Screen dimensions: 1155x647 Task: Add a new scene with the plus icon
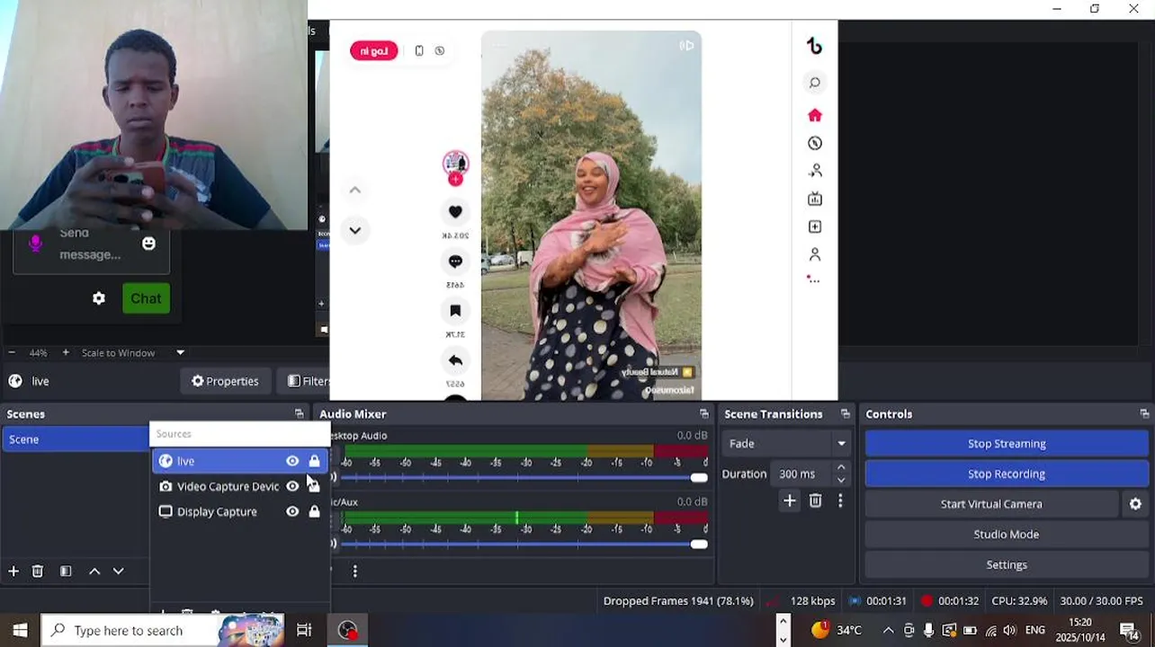[x=13, y=572]
